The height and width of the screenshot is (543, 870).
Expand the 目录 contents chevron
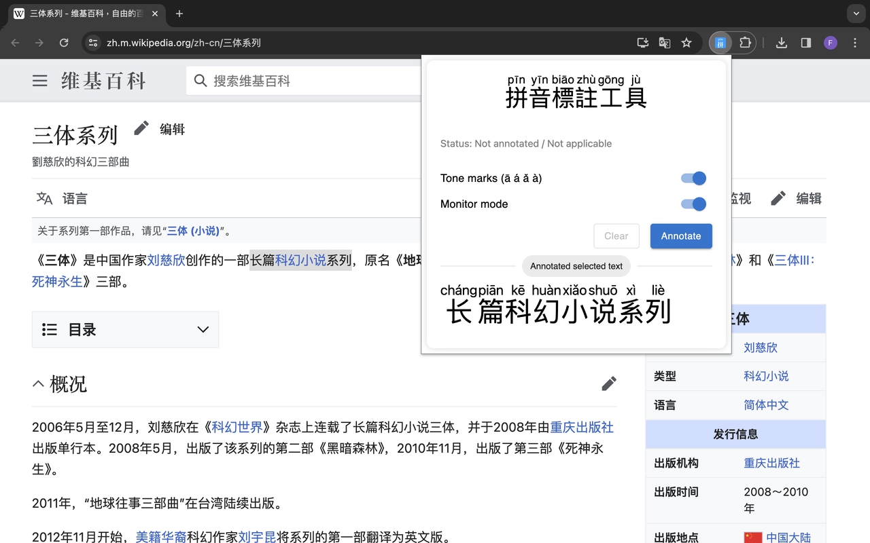[203, 329]
